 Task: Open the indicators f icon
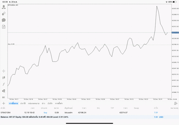4,84
